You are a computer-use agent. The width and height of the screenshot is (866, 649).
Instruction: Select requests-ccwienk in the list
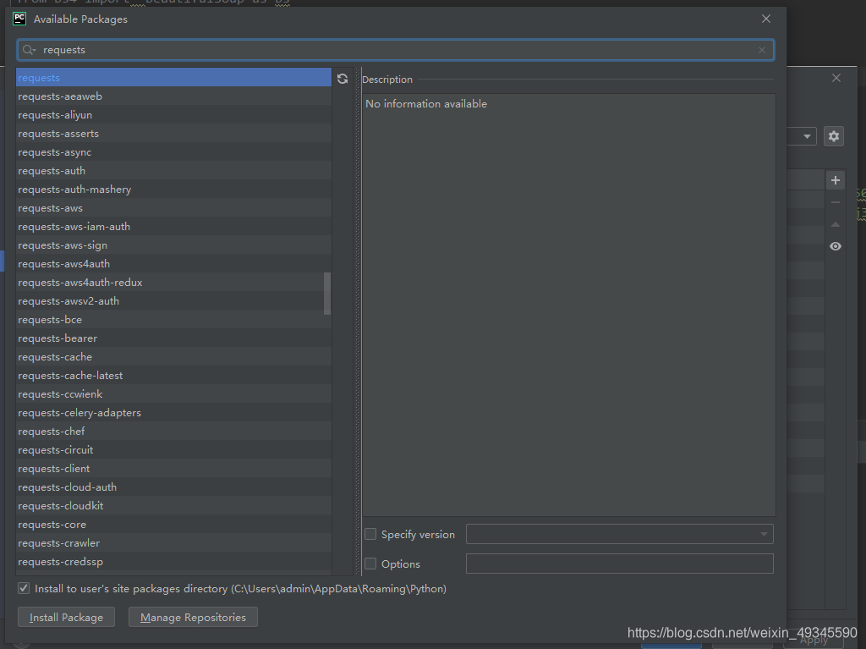(173, 394)
